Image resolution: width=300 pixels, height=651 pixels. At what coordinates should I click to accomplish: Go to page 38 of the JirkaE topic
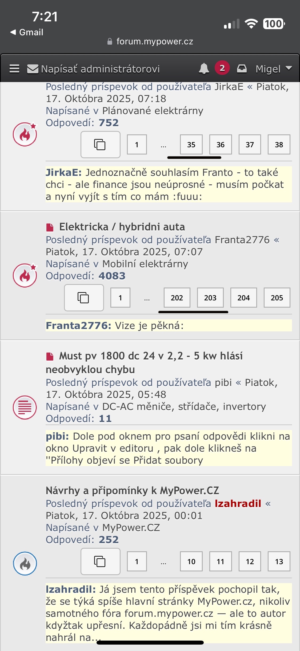pos(279,145)
